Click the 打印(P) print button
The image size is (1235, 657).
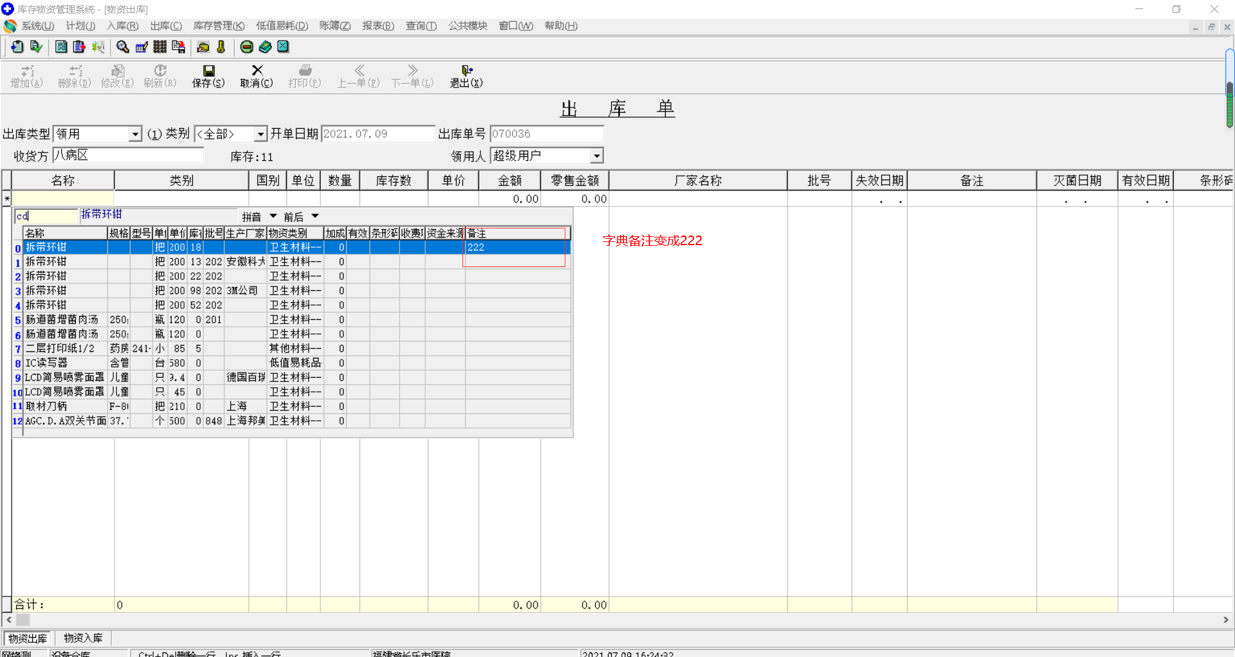[305, 77]
